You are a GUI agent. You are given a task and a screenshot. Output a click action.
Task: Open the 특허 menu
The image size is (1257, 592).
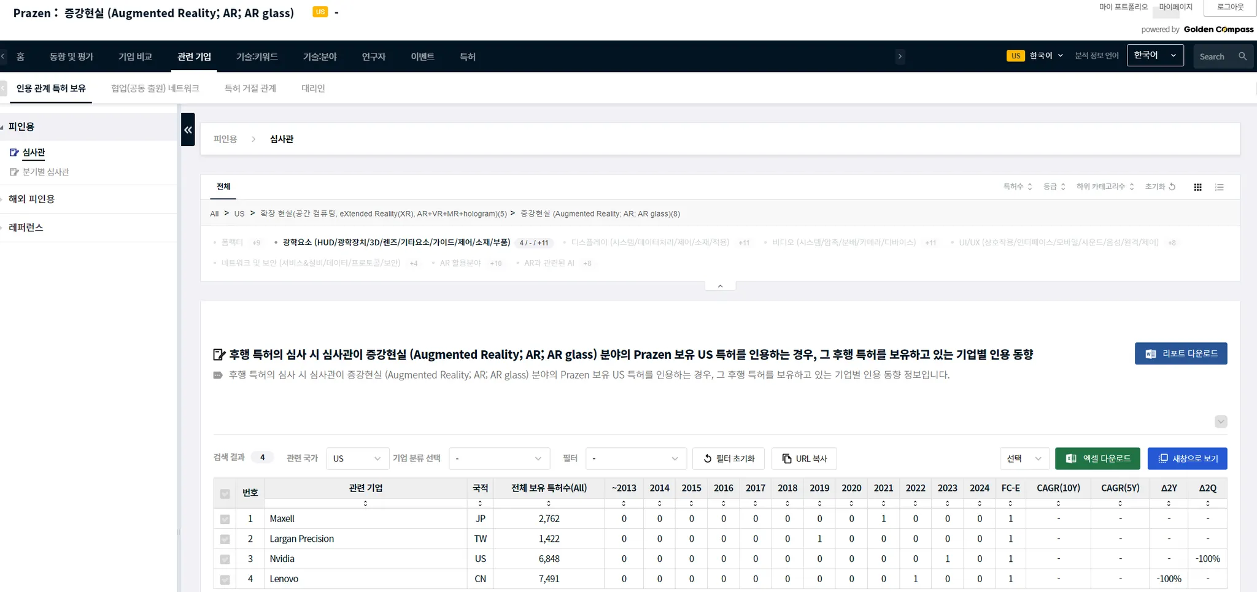[x=468, y=56]
